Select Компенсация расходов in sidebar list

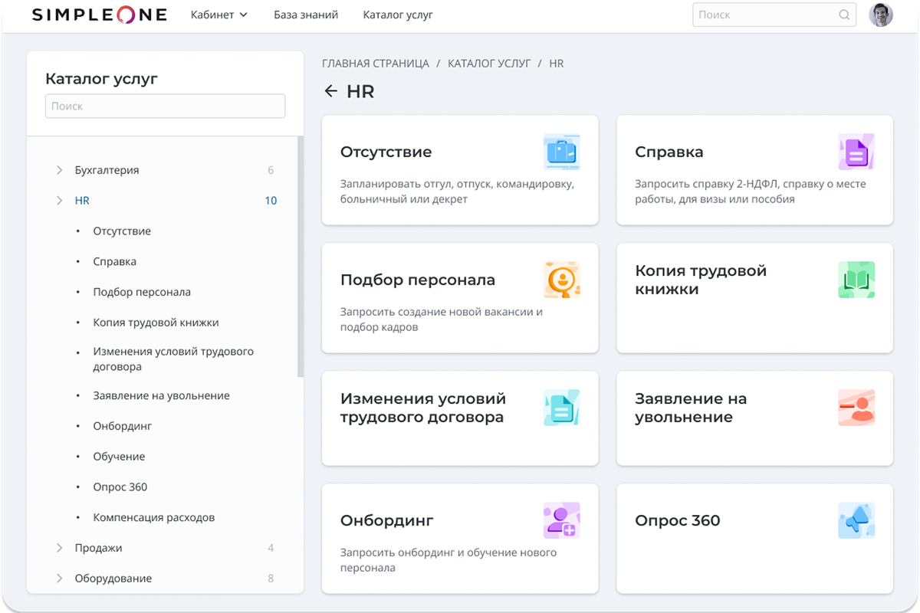154,517
